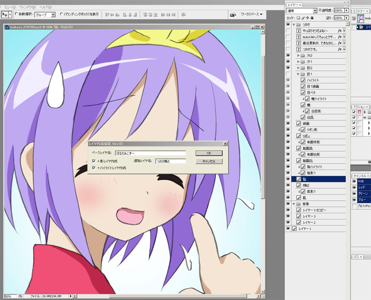Click the リボン layer thumbnail icon

(x=299, y=136)
